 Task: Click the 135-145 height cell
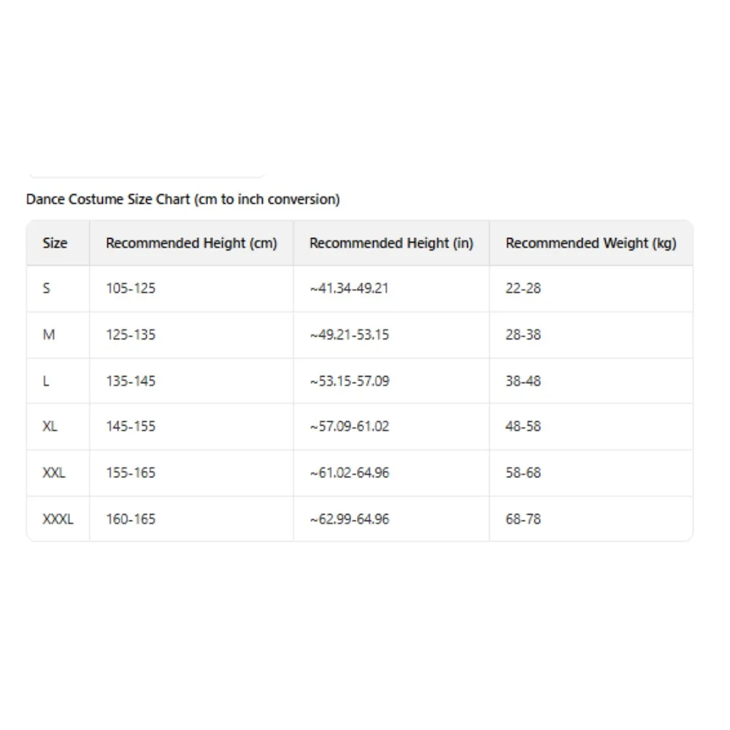tap(131, 381)
